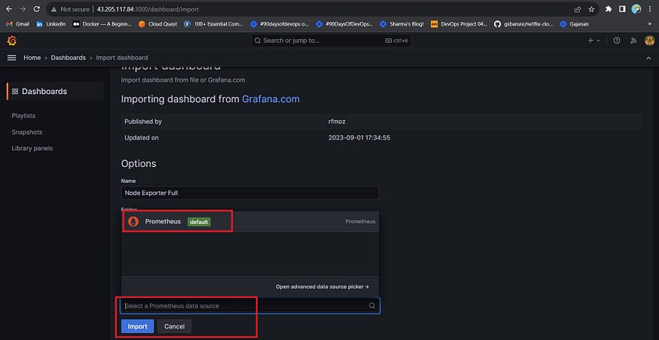
Task: Select Prometheus default data source
Action: pos(250,221)
